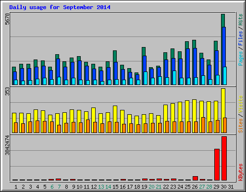Click the day 3 axis label
This screenshot has height=192, width=246.
click(x=30, y=187)
